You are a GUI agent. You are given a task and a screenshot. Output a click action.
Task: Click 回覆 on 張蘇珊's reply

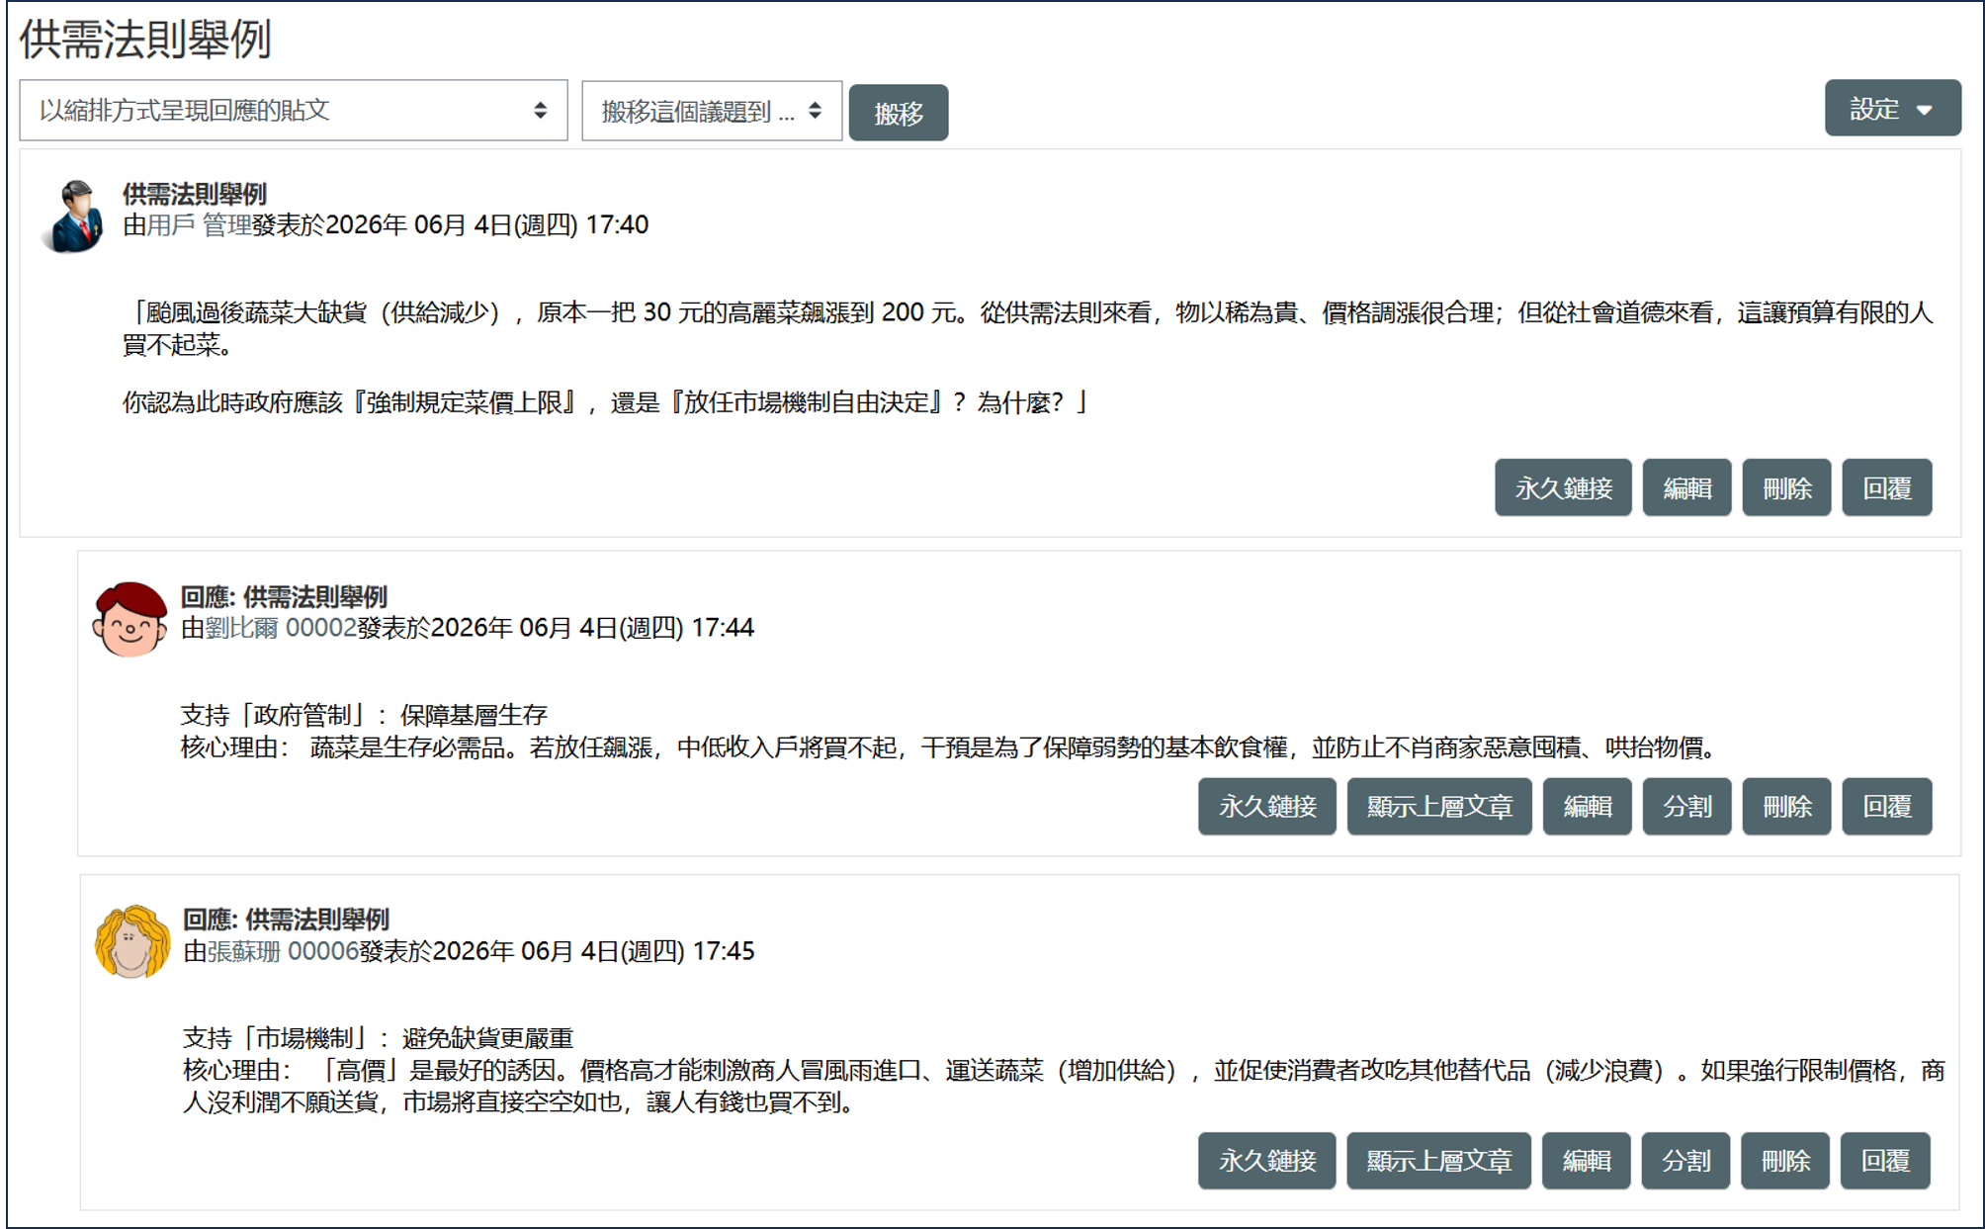[x=1885, y=1161]
